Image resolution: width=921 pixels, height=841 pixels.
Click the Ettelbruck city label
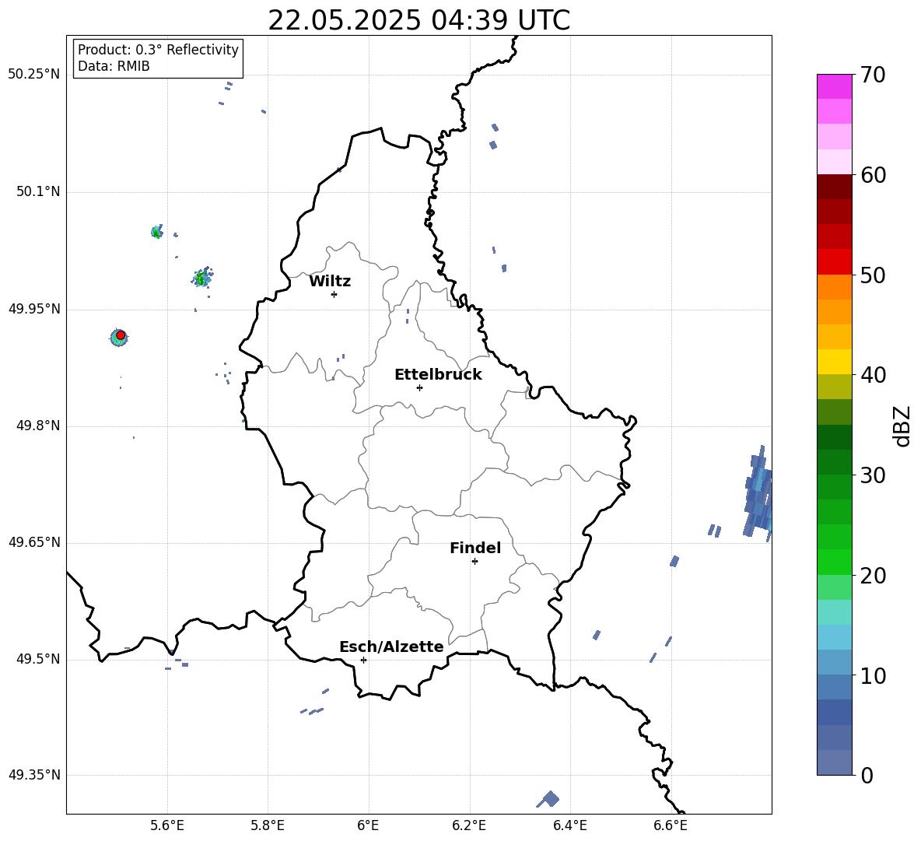[438, 375]
